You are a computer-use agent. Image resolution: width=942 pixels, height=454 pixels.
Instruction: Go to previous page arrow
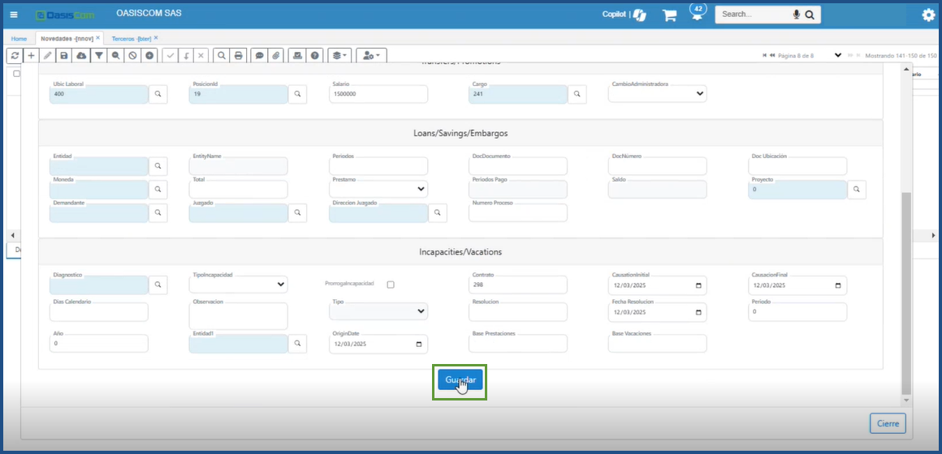pyautogui.click(x=772, y=55)
